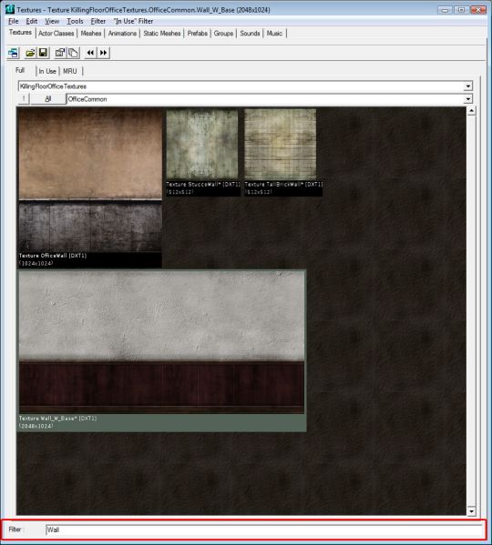Screen dimensions: 492x545
Task: Click the Texture OfficeWall [DXT1] label
Action: [x=53, y=256]
